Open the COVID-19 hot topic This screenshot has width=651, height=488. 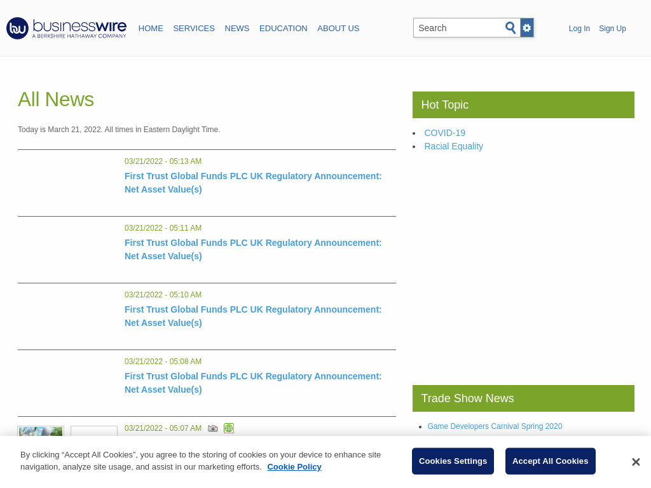pos(444,133)
